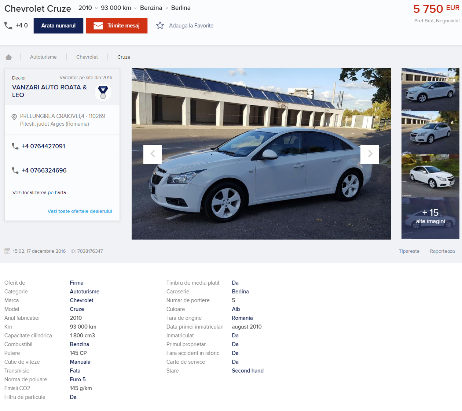Click the Tipareste print link

pos(409,251)
